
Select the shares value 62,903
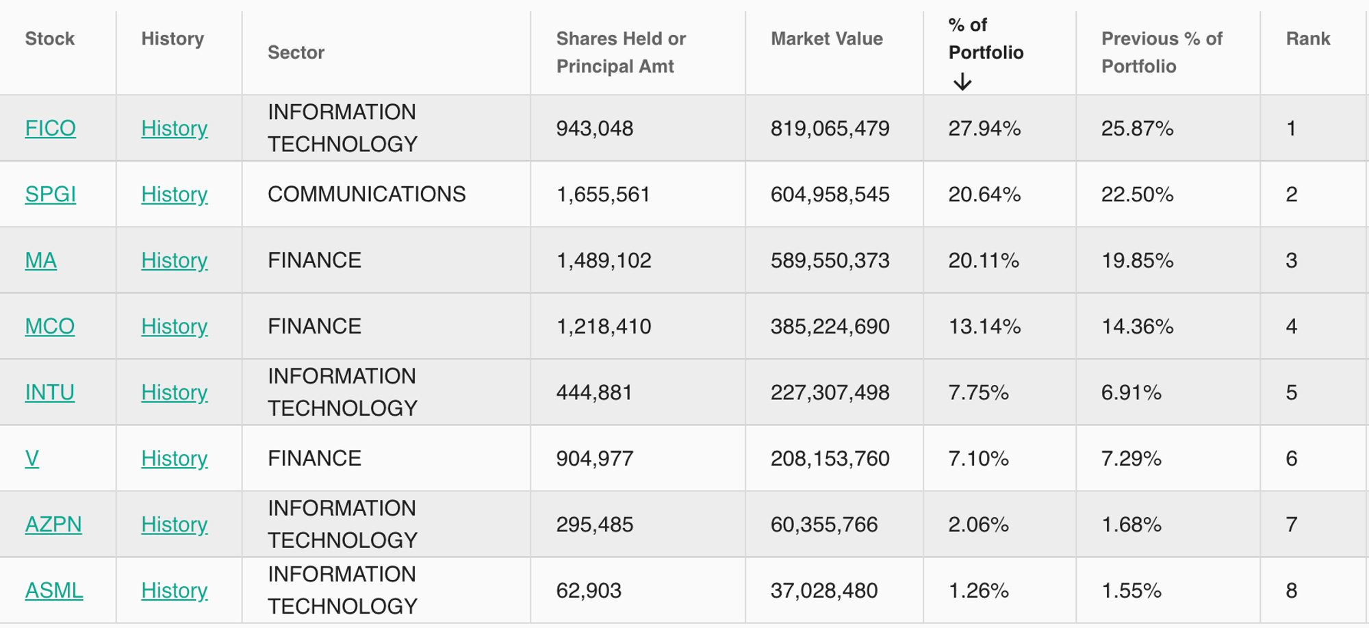click(x=588, y=590)
